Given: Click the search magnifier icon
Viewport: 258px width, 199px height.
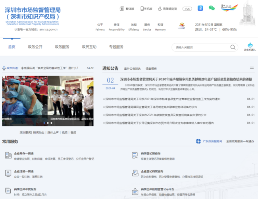Looking at the screenshot, I should pos(233,47).
